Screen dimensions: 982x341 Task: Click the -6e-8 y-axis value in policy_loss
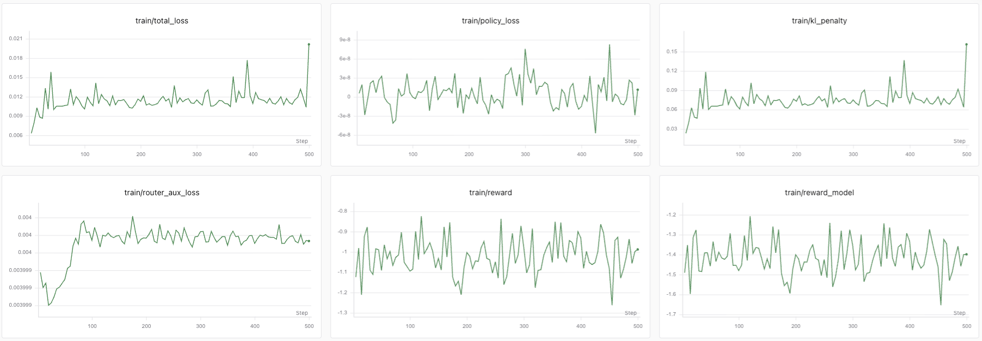pyautogui.click(x=343, y=135)
